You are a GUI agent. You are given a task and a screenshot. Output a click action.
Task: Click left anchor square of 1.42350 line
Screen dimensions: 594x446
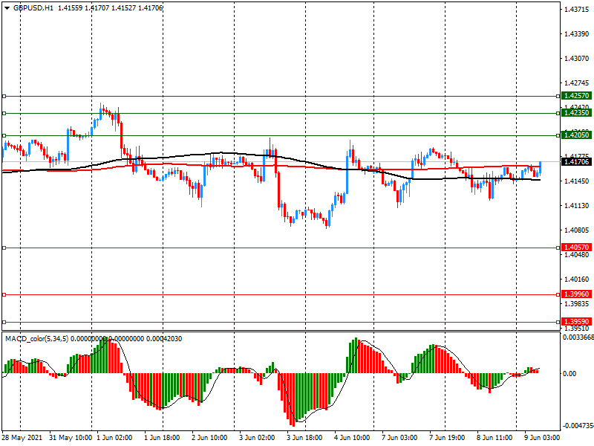click(x=4, y=113)
